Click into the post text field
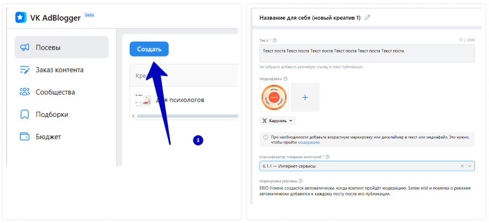489x223 pixels. point(367,53)
